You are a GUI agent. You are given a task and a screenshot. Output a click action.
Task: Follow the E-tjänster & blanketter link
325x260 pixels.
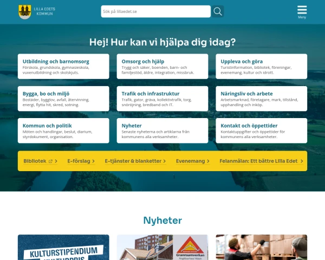[x=135, y=161]
